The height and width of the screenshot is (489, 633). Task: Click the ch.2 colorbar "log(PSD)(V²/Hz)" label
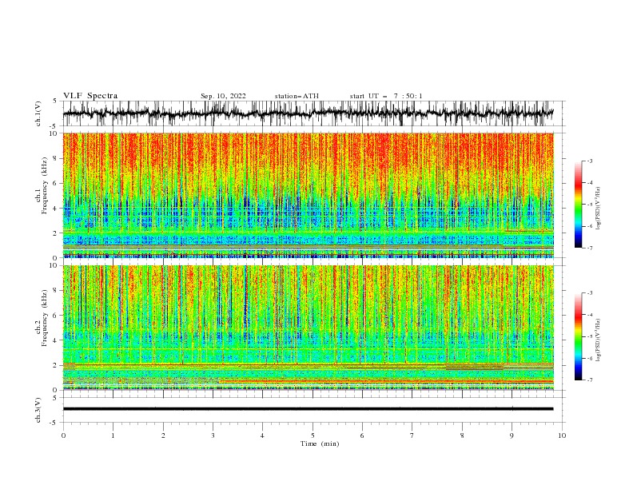pos(598,340)
